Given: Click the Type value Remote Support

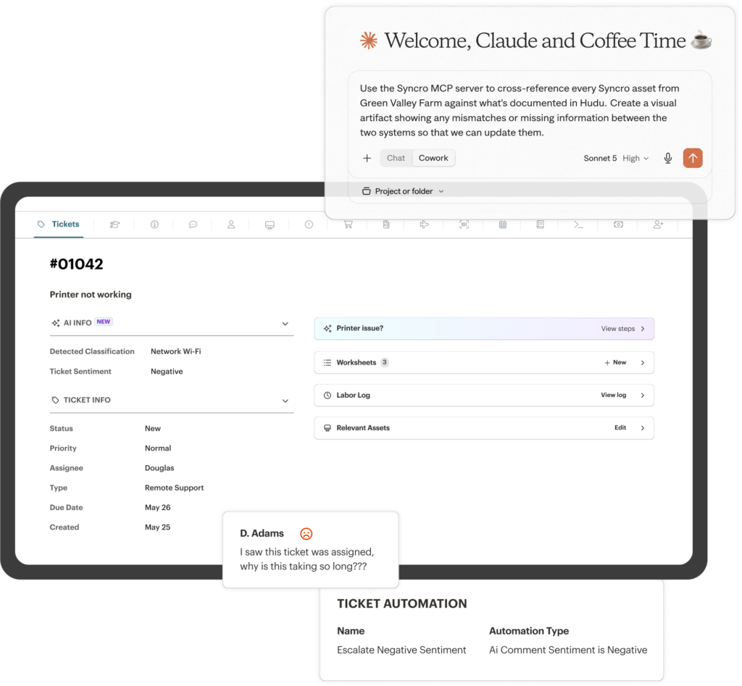Looking at the screenshot, I should pos(174,488).
